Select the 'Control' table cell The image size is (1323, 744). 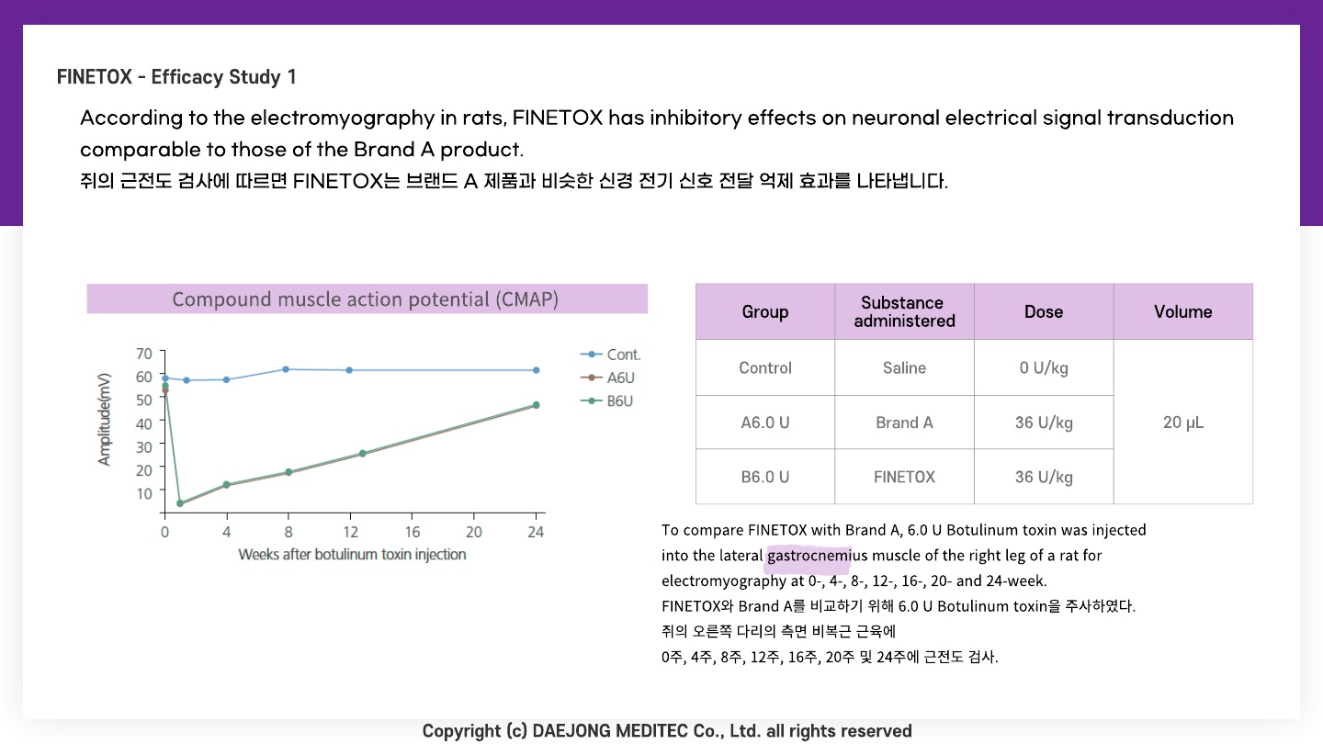(765, 368)
